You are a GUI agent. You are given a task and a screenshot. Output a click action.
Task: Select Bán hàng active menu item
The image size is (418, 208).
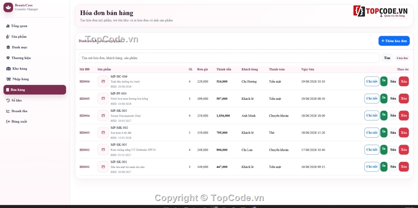point(35,90)
